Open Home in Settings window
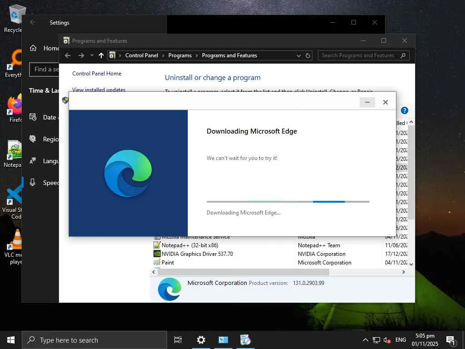The width and height of the screenshot is (465, 349). coord(44,48)
